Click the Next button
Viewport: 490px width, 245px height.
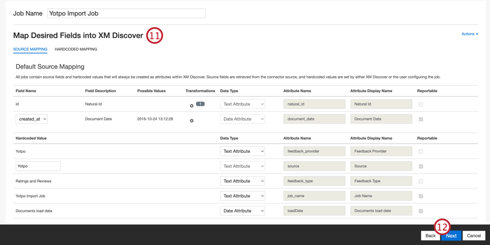point(451,236)
